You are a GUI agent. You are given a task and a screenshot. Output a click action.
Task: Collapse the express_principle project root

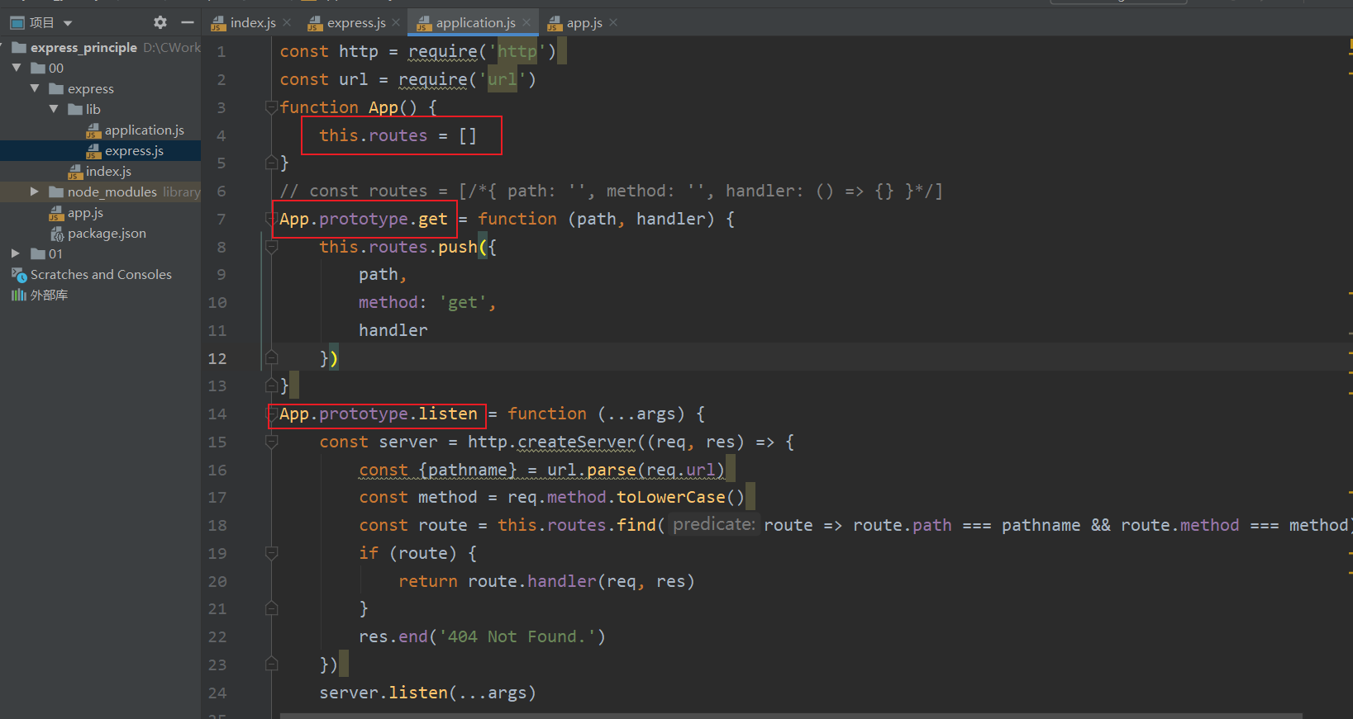coord(2,47)
